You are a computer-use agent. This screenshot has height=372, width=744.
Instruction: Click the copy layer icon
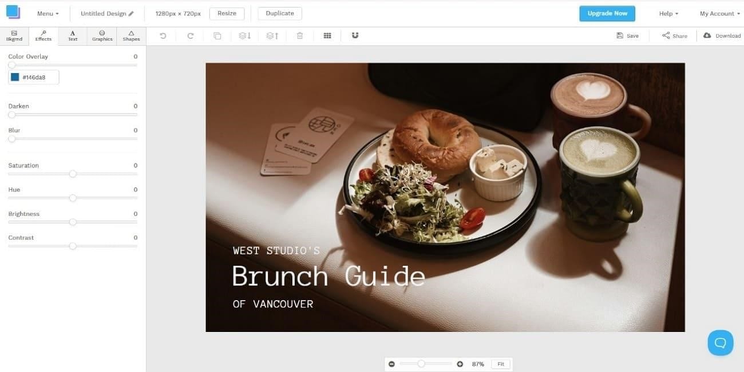[217, 35]
